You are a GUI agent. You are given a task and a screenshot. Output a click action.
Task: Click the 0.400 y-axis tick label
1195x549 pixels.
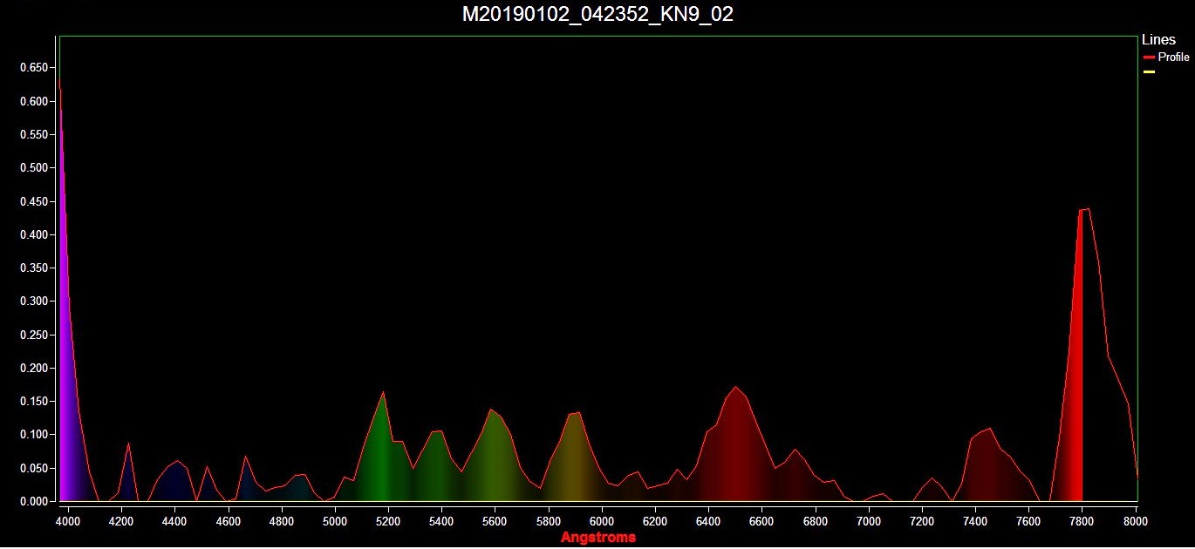click(x=34, y=234)
